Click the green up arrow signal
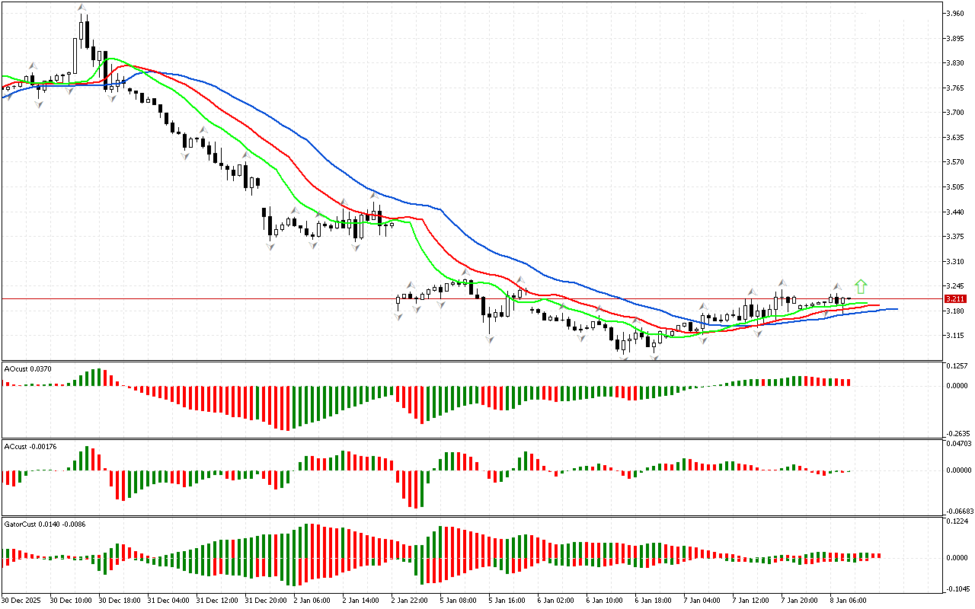Screen dimensions: 975x609 861,286
